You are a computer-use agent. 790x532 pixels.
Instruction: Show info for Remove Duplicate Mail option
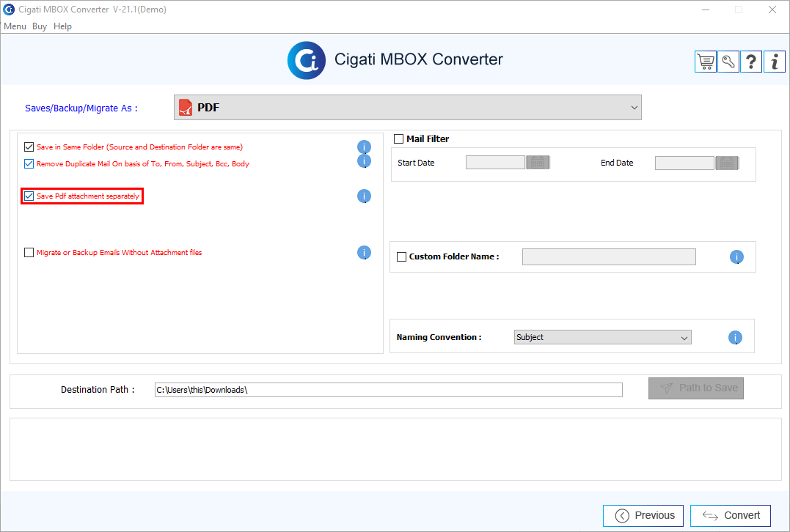click(364, 161)
